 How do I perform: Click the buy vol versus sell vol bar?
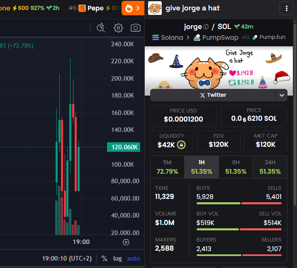(x=239, y=230)
